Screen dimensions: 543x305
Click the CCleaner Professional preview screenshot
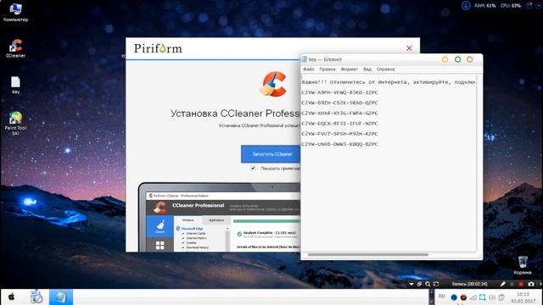[220, 218]
